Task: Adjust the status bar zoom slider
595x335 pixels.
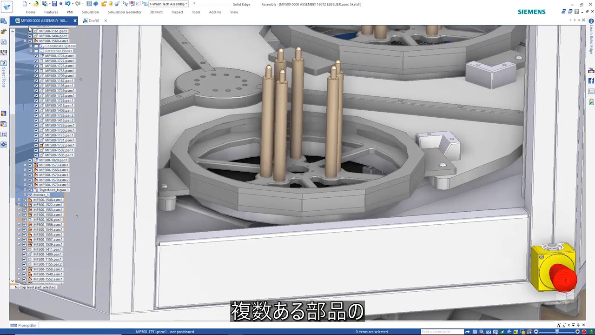Action: pyautogui.click(x=557, y=332)
